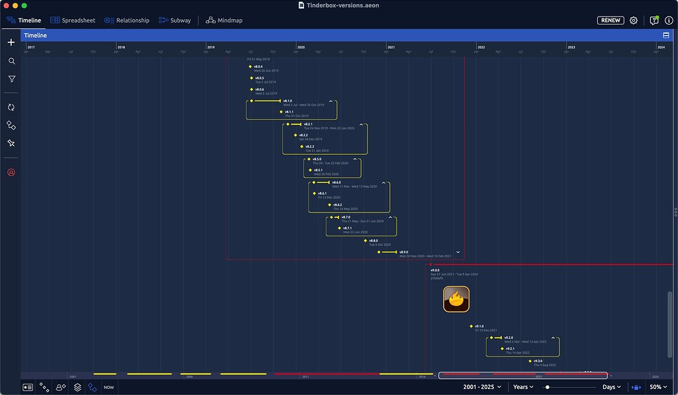The image size is (678, 395).
Task: Click the timeline zoom slider at bottom
Action: [x=547, y=387]
